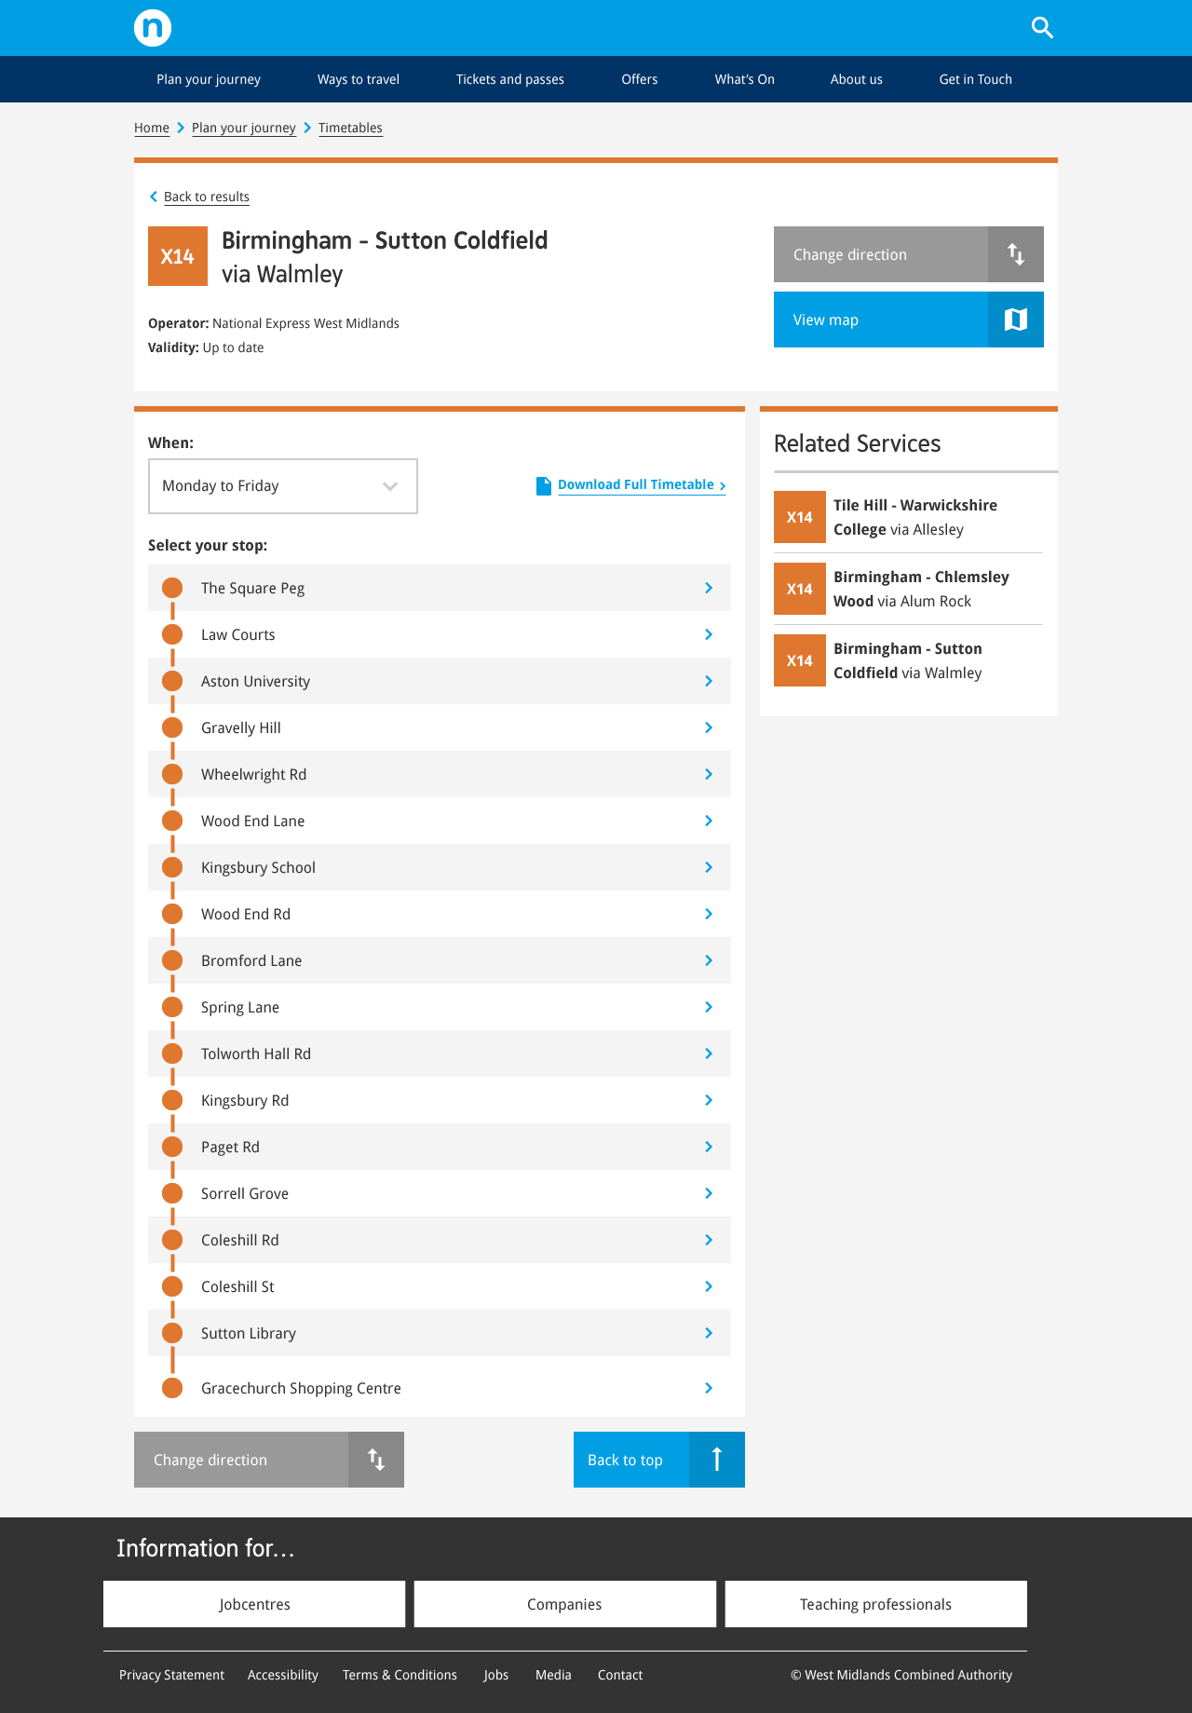Click swap arrows icon on bottom Change direction

pos(376,1460)
